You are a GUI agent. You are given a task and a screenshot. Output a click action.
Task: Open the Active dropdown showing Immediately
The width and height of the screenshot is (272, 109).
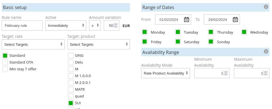[66, 25]
